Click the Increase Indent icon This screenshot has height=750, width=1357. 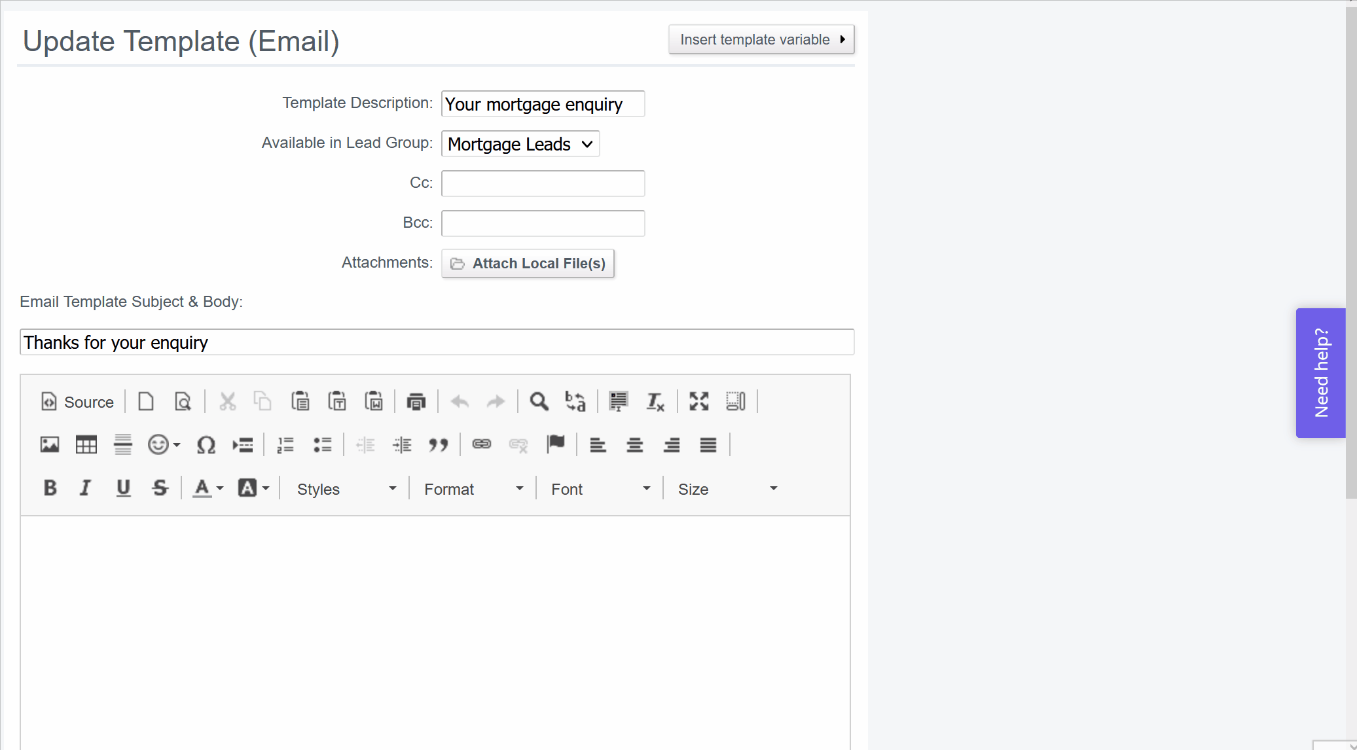pos(402,445)
